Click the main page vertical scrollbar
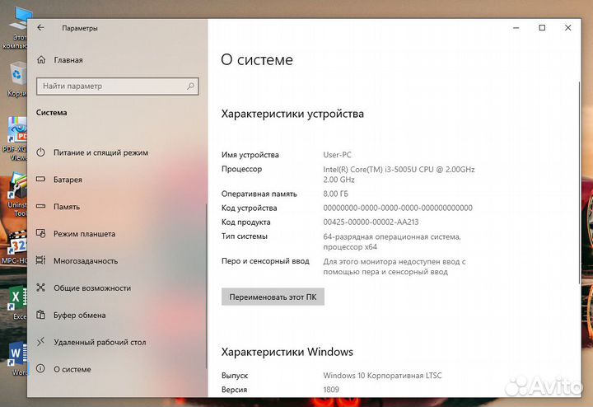Image resolution: width=593 pixels, height=407 pixels. point(579,182)
